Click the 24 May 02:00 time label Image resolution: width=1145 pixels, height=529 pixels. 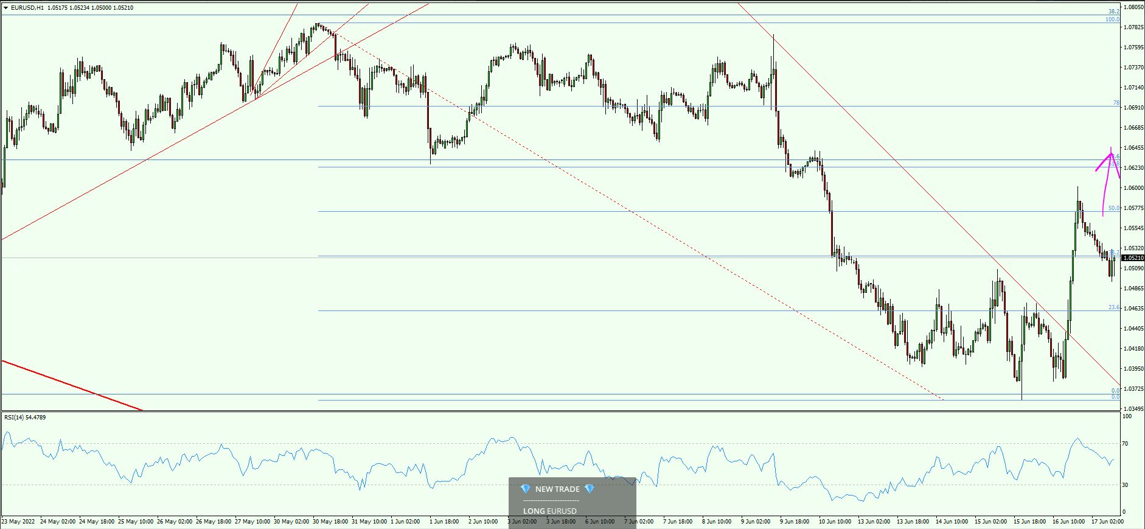[58, 522]
